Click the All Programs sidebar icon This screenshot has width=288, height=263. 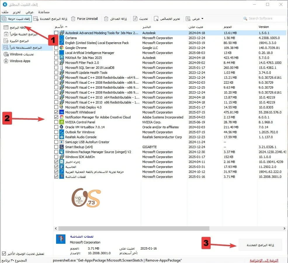pyautogui.click(x=6, y=27)
